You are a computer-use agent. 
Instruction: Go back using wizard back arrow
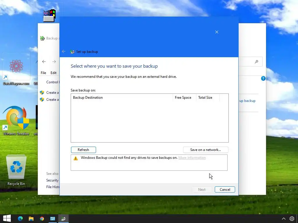coord(64,51)
